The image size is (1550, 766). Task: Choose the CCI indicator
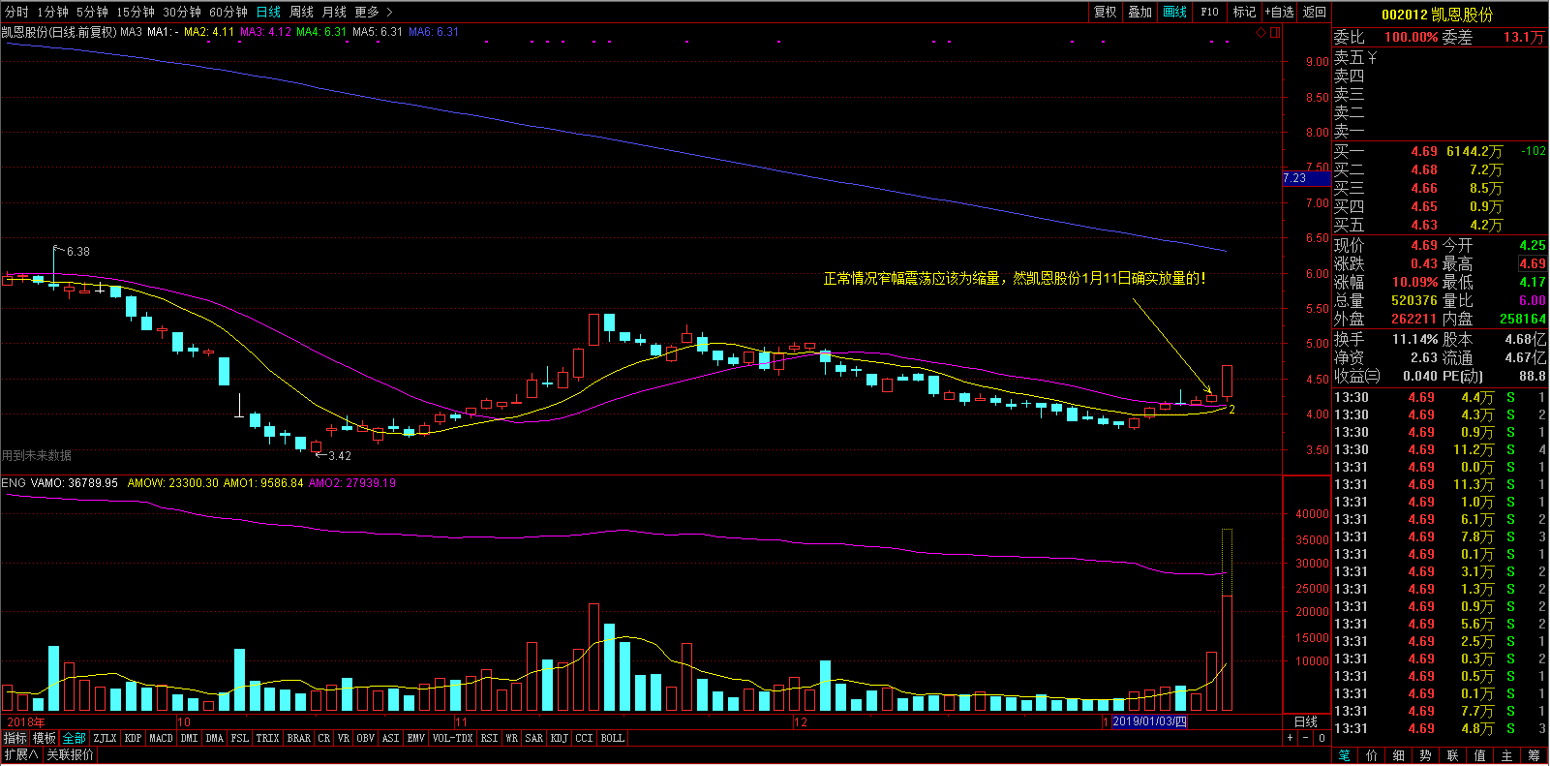[x=584, y=738]
